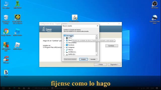Click the Descargas download arrow icon
161x90 pixels.
67,40
